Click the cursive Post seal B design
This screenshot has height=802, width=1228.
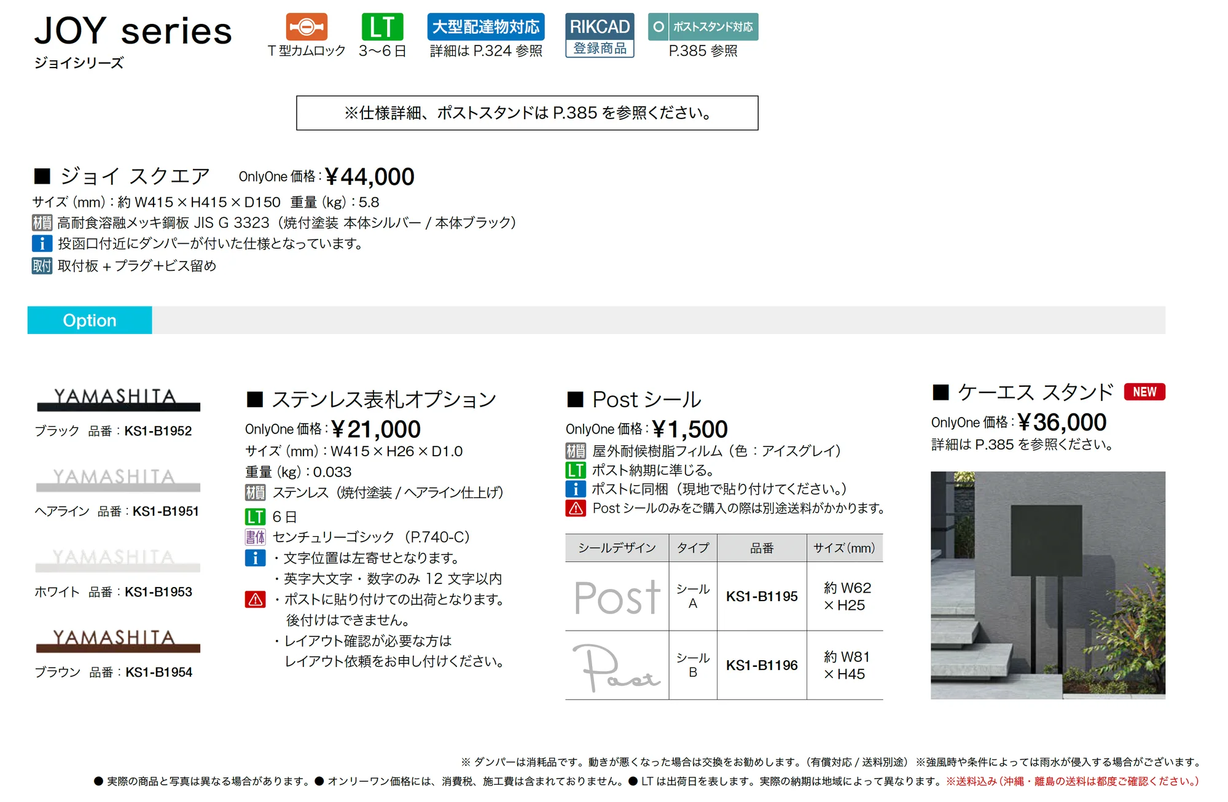(616, 668)
